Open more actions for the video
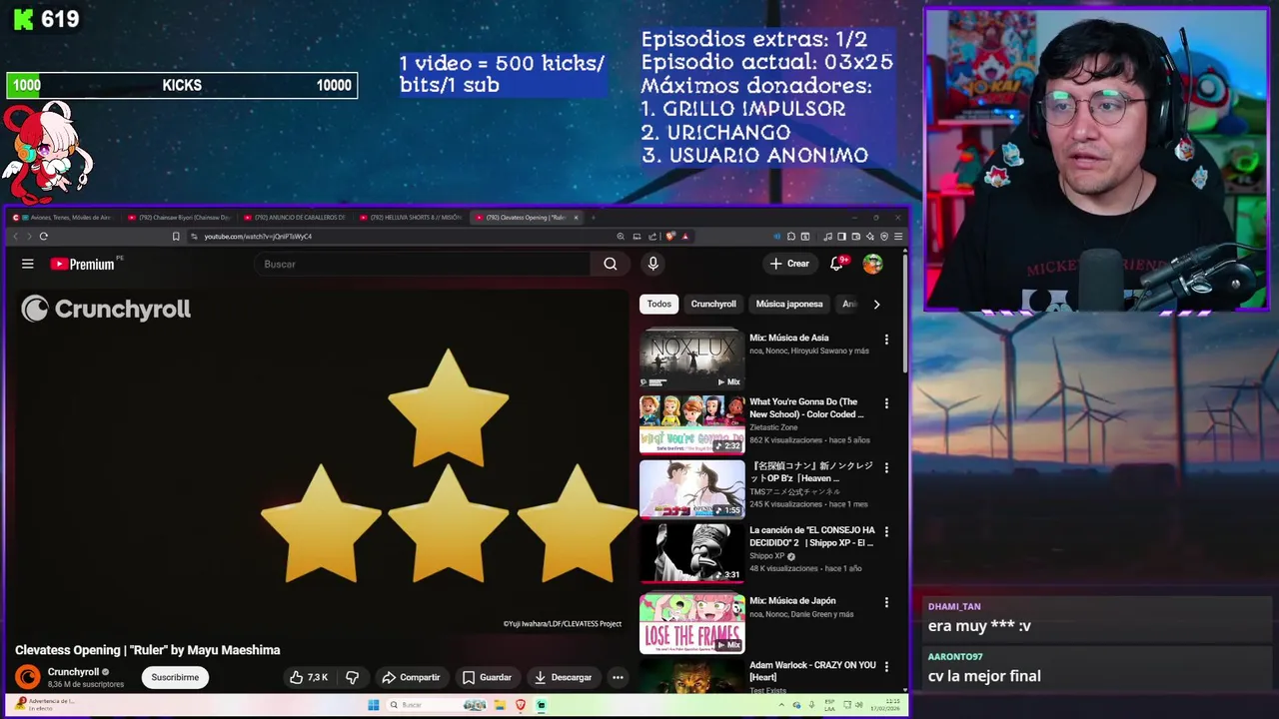Screen dimensions: 1279x719 (x=618, y=677)
